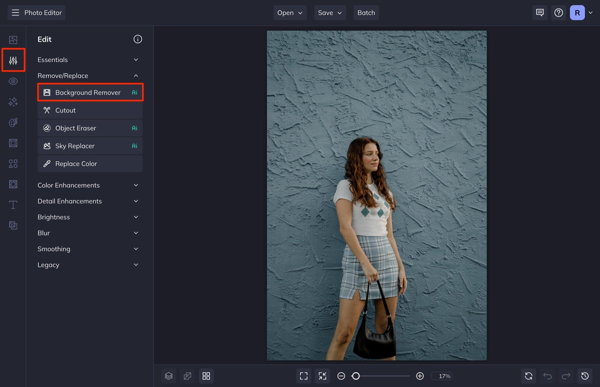Open the frames sidebar tool
Screen dimensions: 600x387
tap(13, 143)
